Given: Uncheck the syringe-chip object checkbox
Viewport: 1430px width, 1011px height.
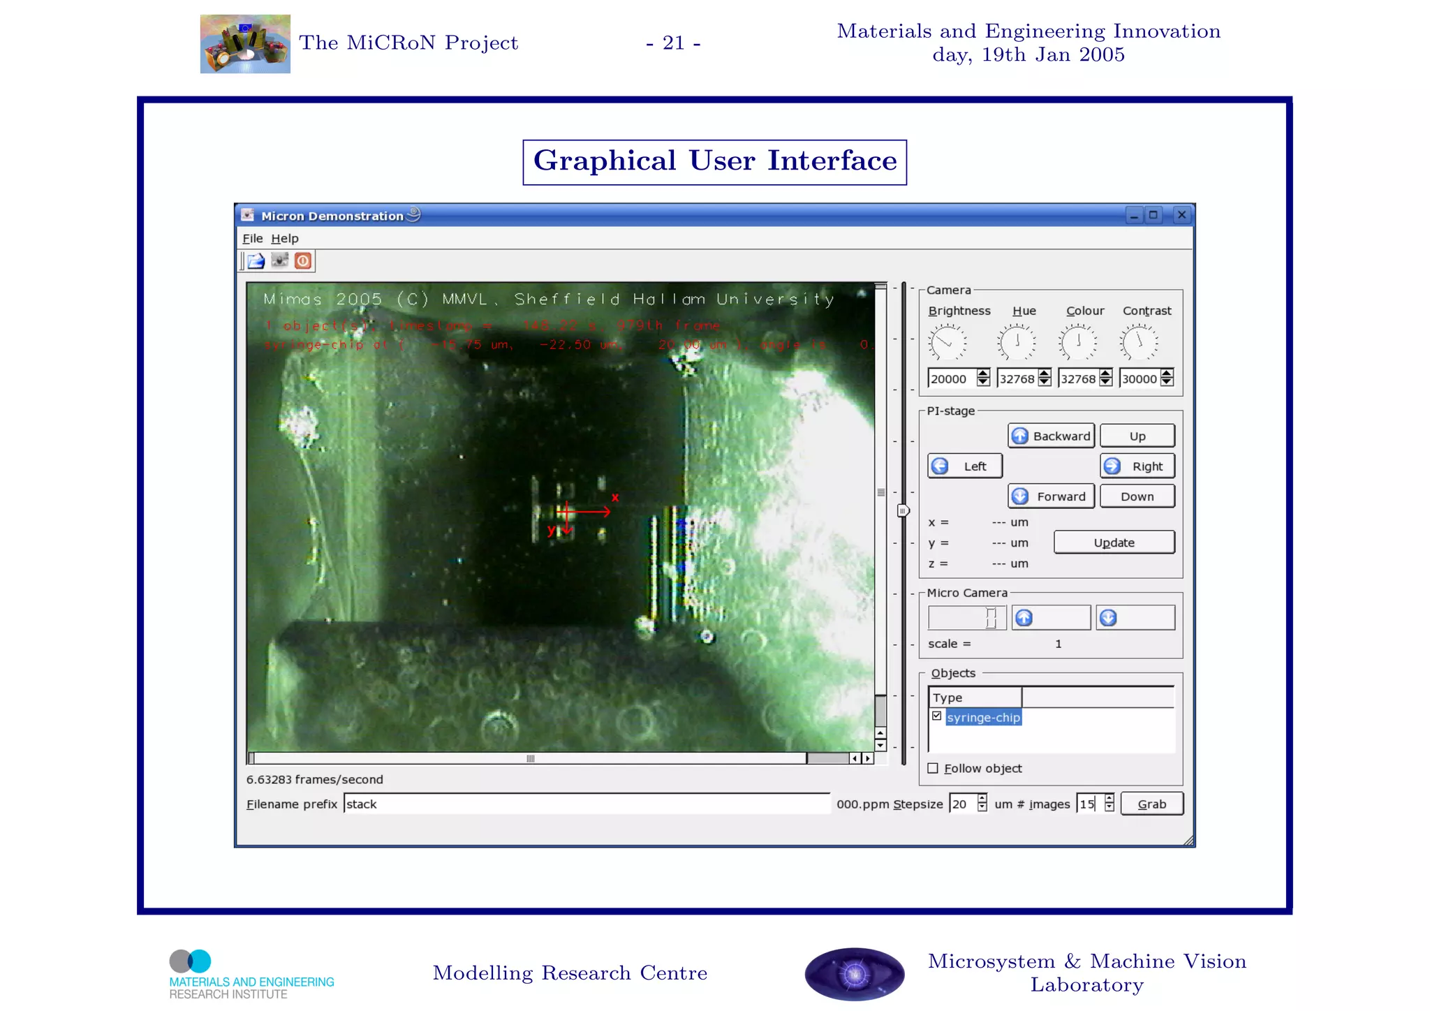Looking at the screenshot, I should click(x=937, y=716).
